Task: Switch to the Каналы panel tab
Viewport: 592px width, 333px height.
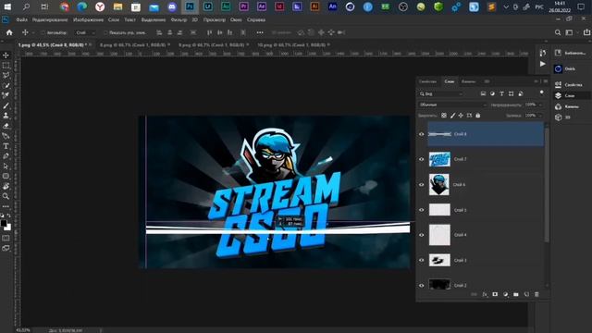Action: 468,81
